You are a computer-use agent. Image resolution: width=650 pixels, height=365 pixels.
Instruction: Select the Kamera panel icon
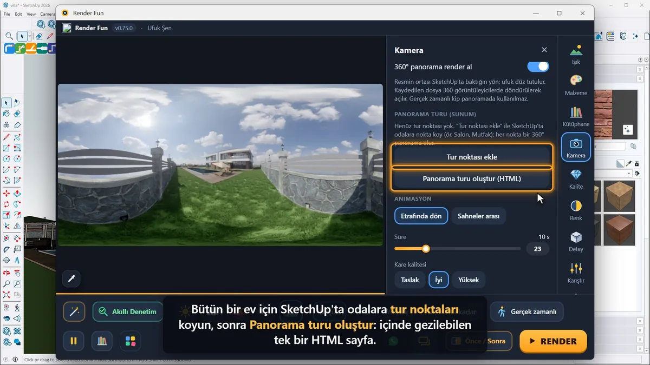pos(576,148)
